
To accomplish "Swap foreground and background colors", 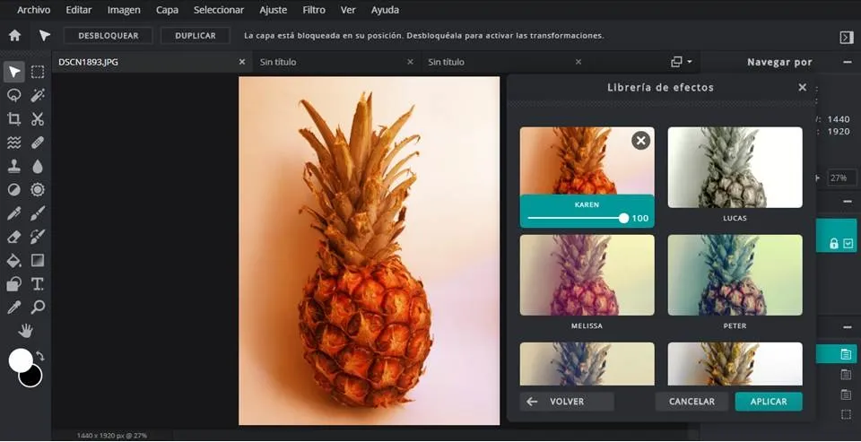I will tap(40, 356).
